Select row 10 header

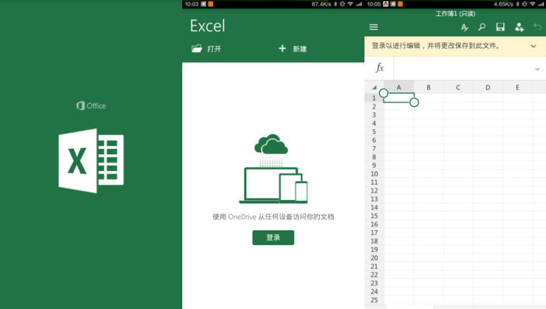pyautogui.click(x=374, y=174)
